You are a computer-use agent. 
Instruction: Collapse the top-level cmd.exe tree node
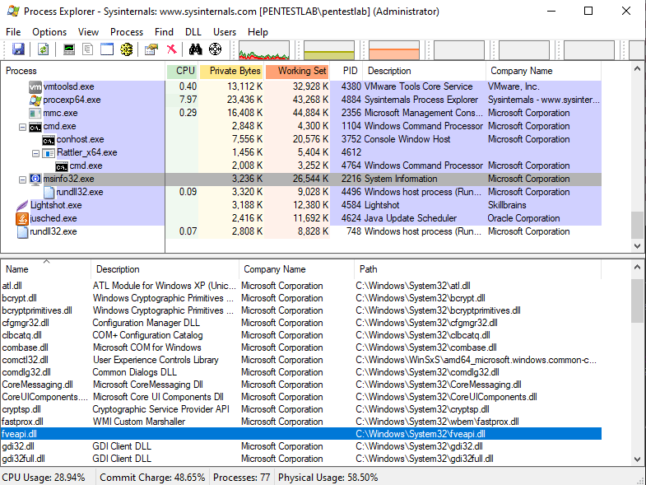click(22, 127)
